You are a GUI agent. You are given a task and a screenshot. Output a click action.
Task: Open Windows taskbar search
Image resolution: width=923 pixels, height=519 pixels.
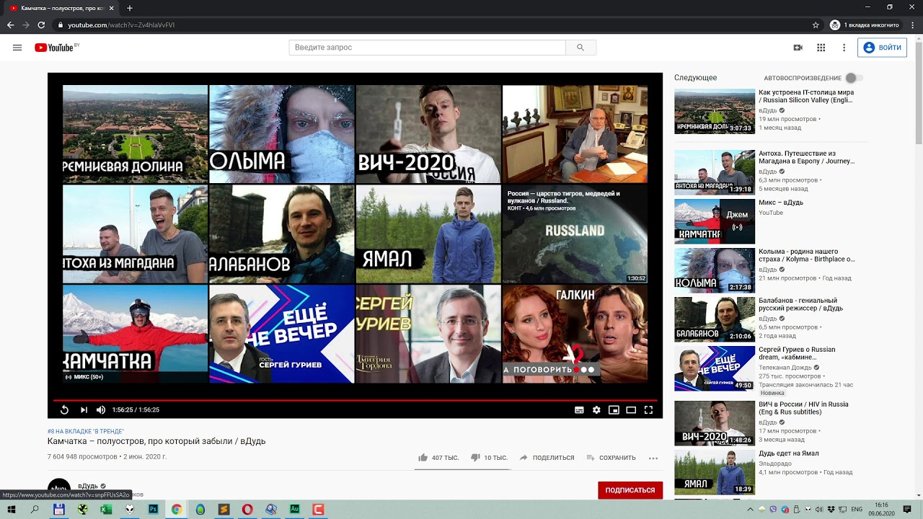35,509
